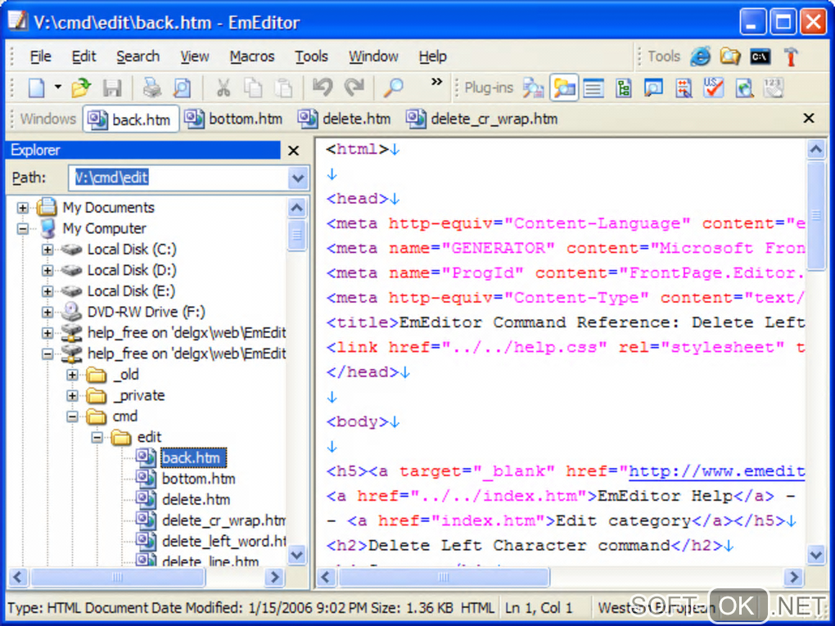
Task: Click the Redo arrow icon
Action: tap(354, 88)
